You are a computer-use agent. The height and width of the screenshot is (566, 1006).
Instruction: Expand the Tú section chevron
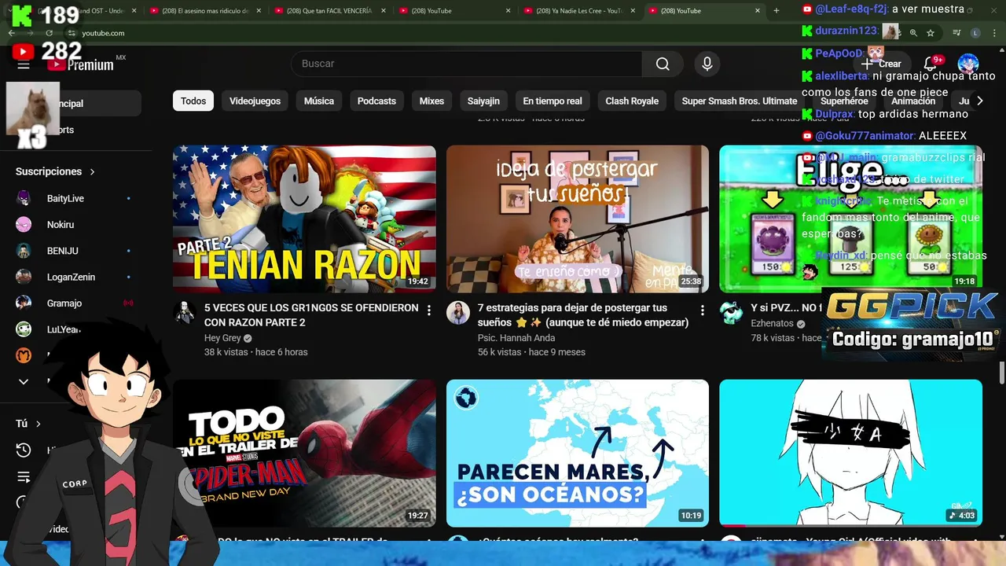pyautogui.click(x=38, y=424)
